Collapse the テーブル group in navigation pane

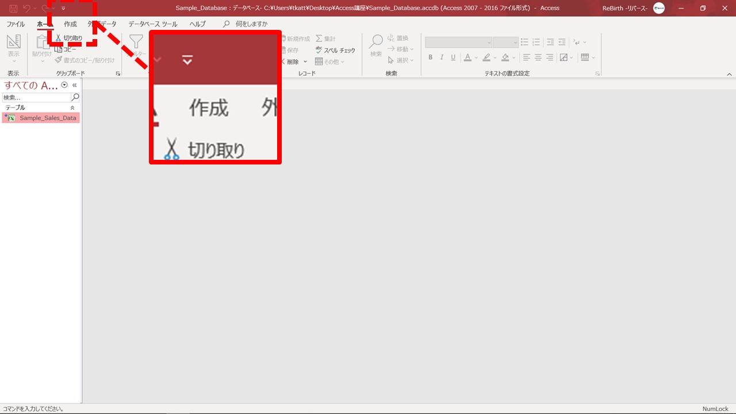[x=72, y=108]
